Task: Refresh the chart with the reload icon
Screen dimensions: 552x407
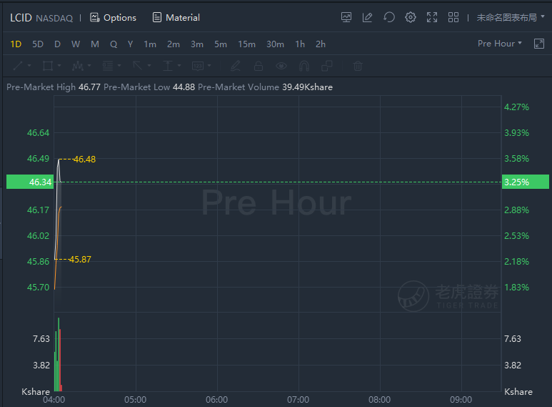Action: coord(389,17)
